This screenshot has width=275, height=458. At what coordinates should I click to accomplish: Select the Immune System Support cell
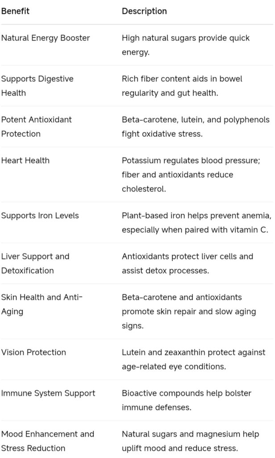click(x=48, y=393)
